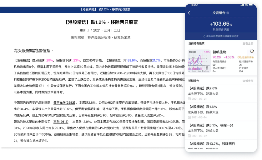Click the calendar icon next to 2021-03-21
Image resolution: width=262 pixels, height=160 pixels.
coord(189,99)
